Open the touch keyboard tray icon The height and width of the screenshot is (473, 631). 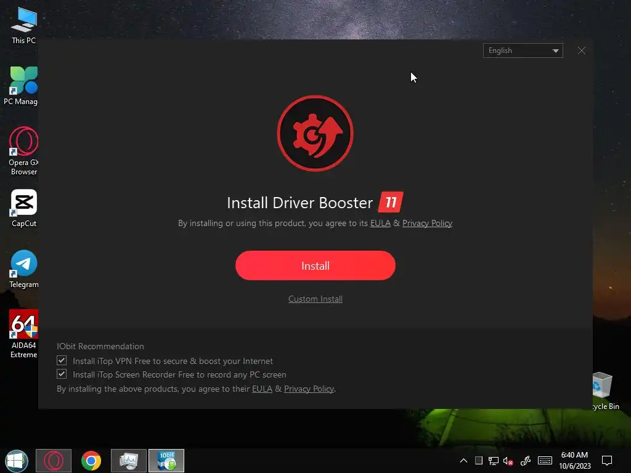tap(545, 461)
